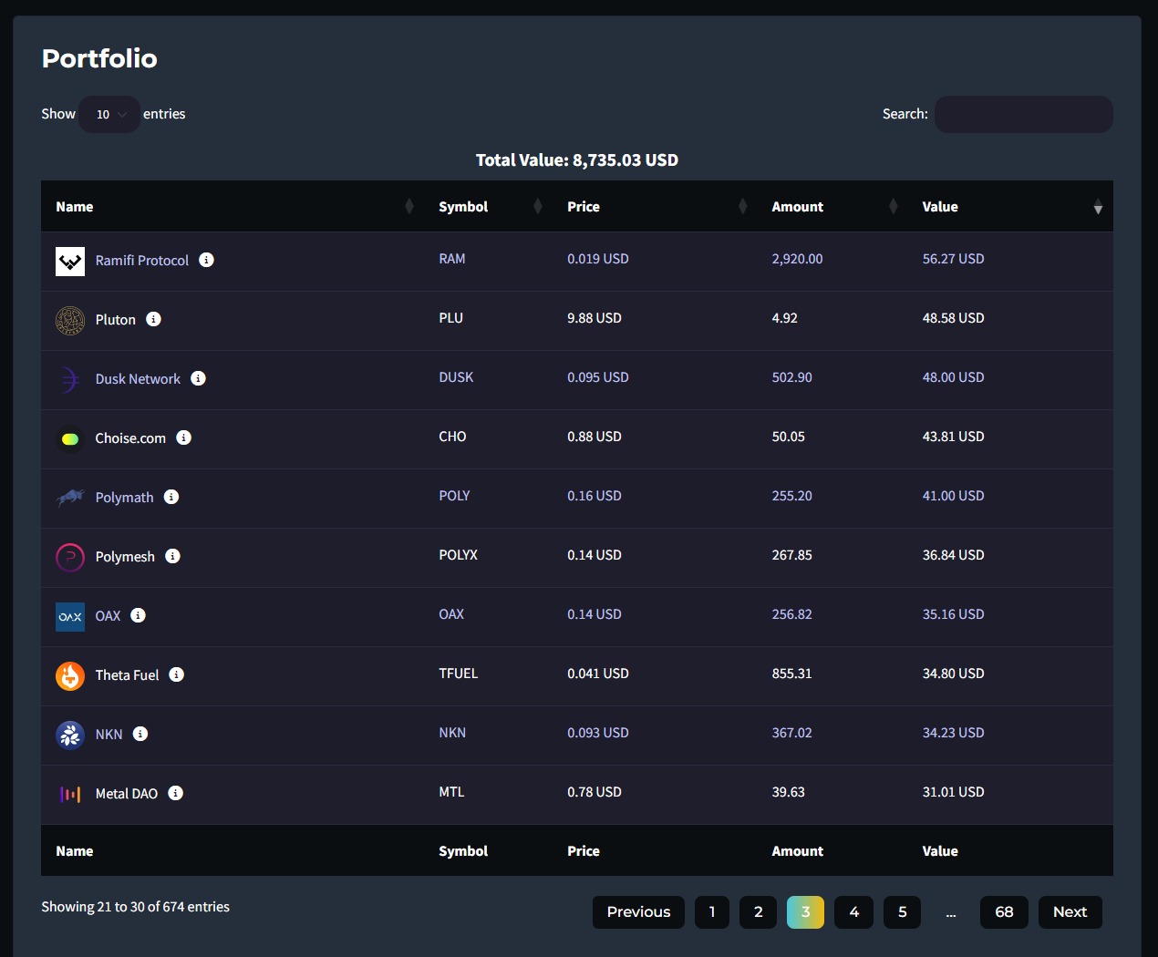The height and width of the screenshot is (957, 1158).
Task: Open info icon next to Metal DAO
Action: click(176, 793)
